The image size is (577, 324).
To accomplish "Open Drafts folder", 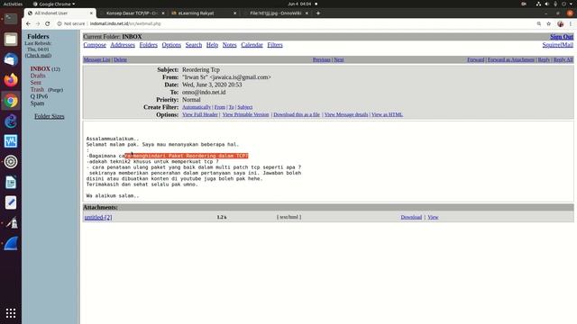I will [38, 76].
